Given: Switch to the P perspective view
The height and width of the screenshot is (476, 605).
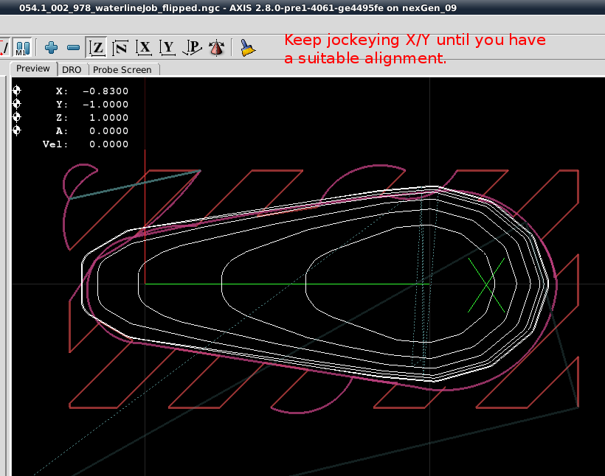Looking at the screenshot, I should (193, 48).
